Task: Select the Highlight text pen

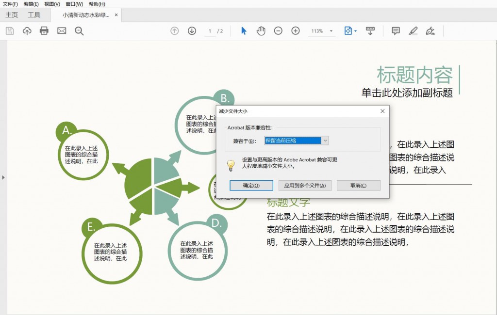Action: click(413, 31)
